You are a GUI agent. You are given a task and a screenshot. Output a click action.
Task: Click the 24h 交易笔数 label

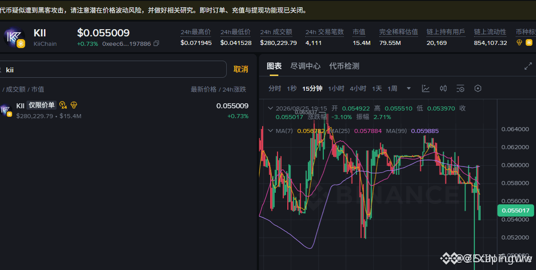coord(325,32)
